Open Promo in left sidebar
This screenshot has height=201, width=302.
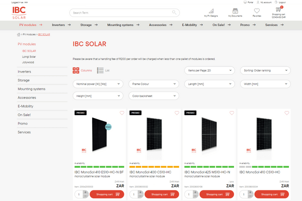23,124
